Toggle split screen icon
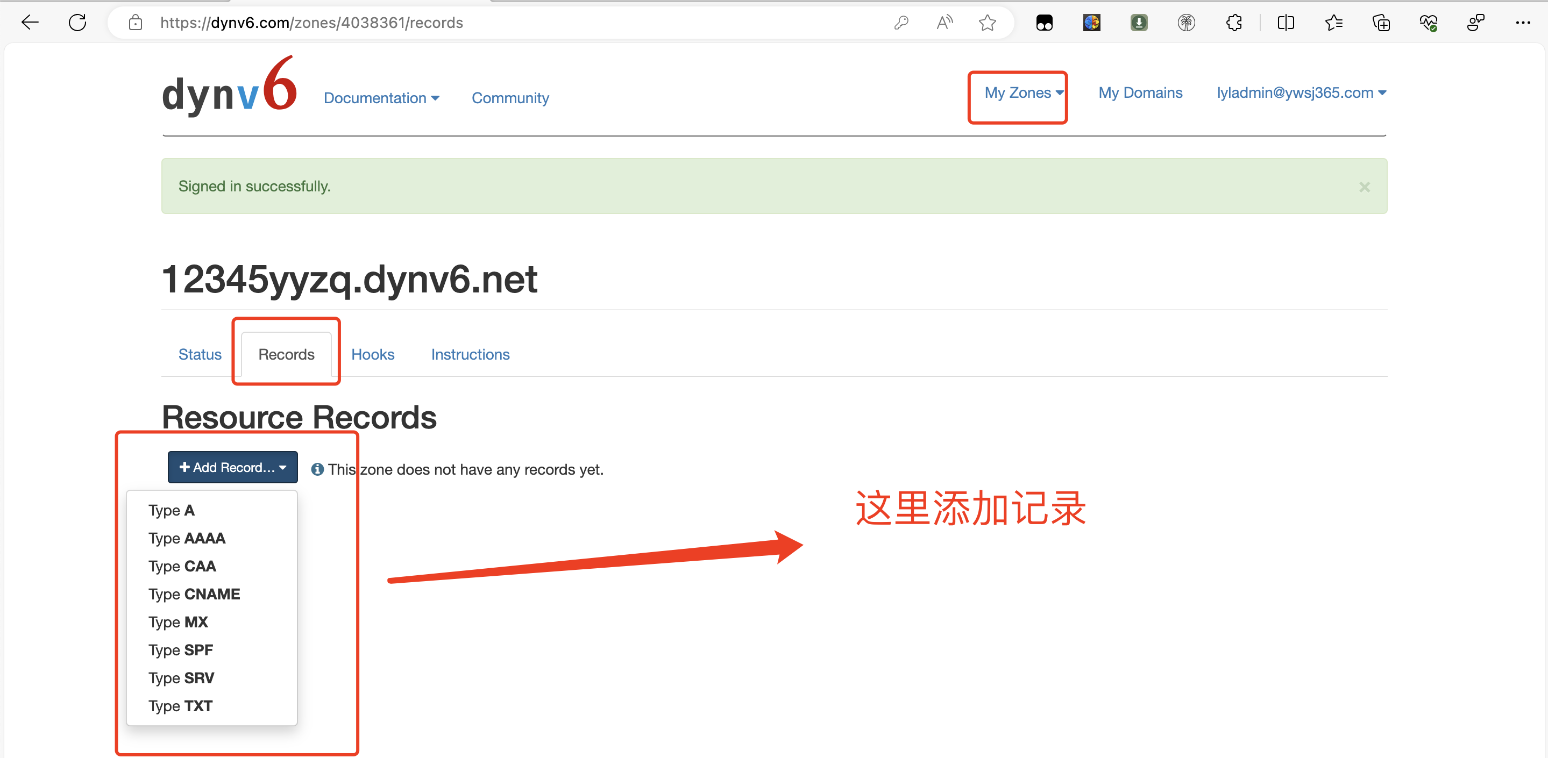Screen dimensions: 1548x758 1286,23
